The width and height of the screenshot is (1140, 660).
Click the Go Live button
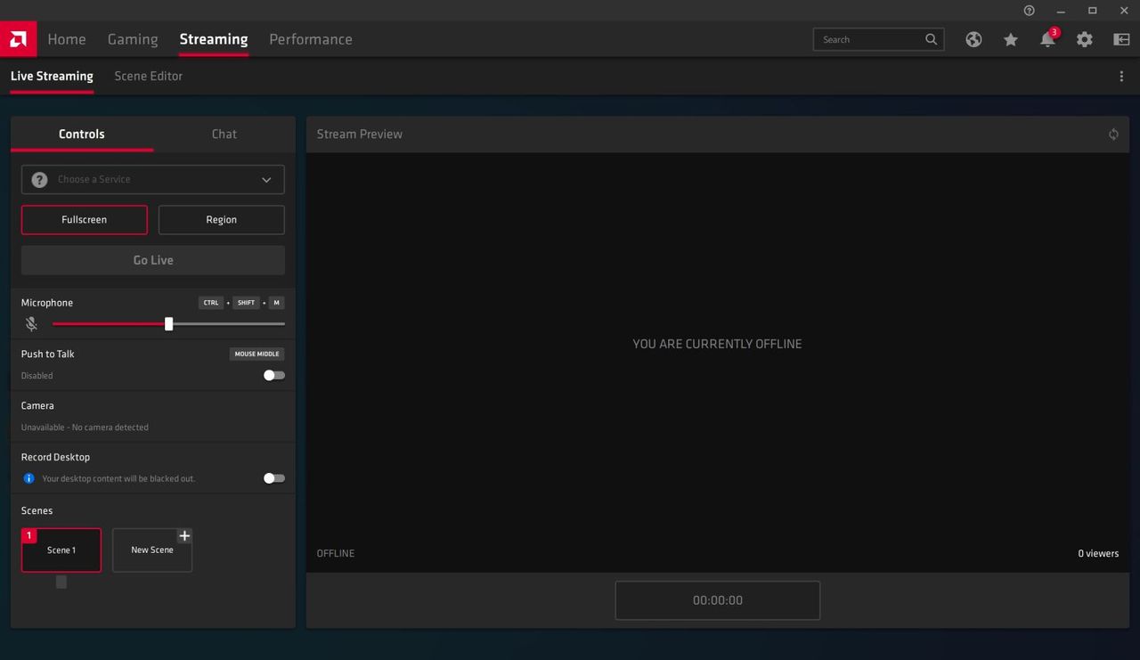[153, 260]
